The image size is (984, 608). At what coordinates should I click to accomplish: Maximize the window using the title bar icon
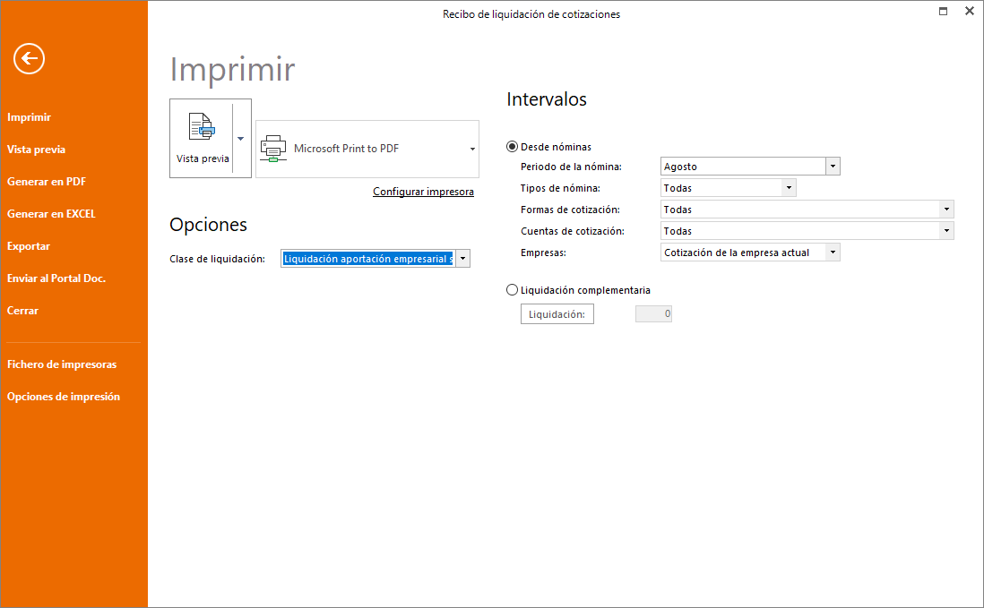[x=943, y=11]
